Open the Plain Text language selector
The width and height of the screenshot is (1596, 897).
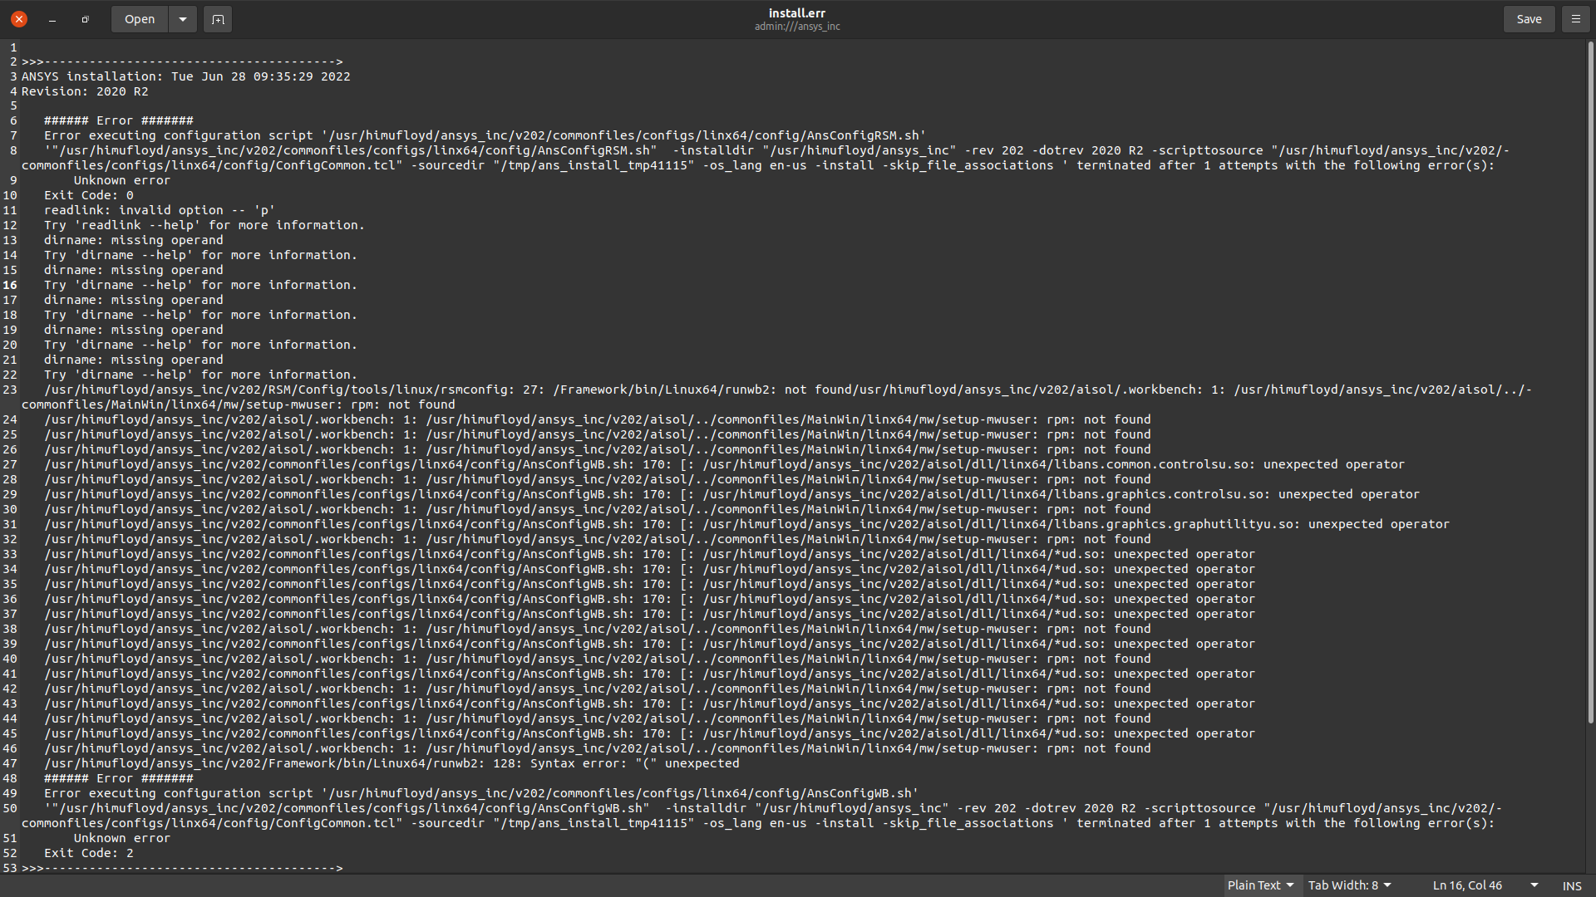(1260, 885)
